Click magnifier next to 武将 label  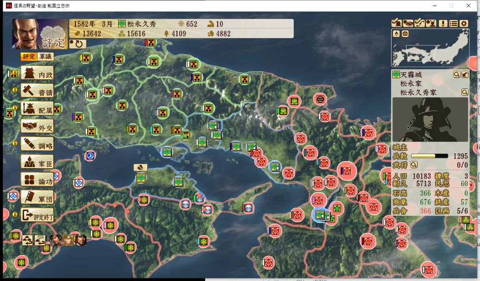[x=414, y=165]
